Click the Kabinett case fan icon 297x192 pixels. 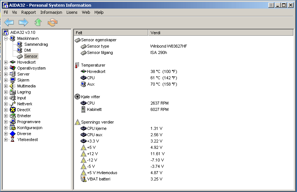pos(83,109)
